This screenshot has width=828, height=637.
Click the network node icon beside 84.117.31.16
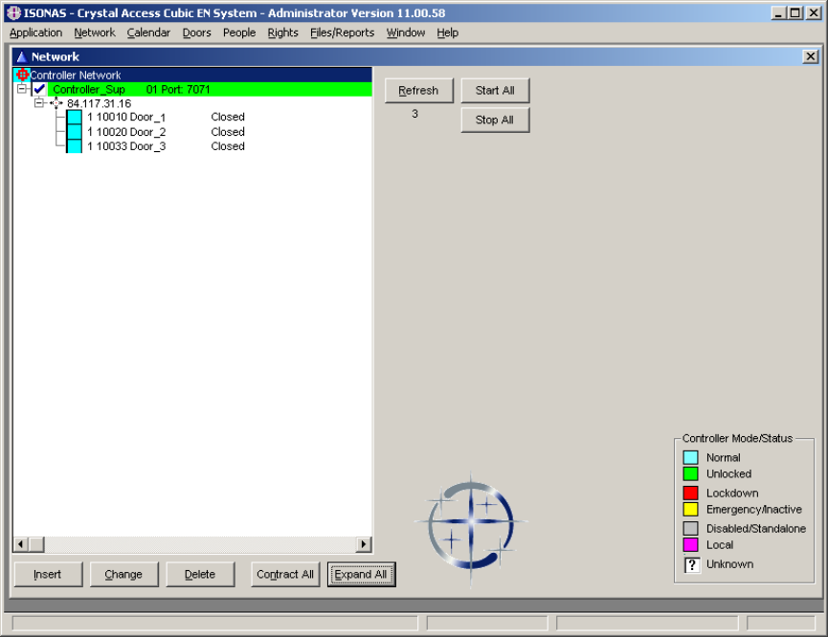pos(56,103)
